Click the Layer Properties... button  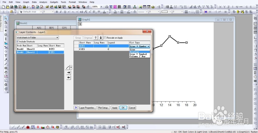pyautogui.click(x=87, y=108)
